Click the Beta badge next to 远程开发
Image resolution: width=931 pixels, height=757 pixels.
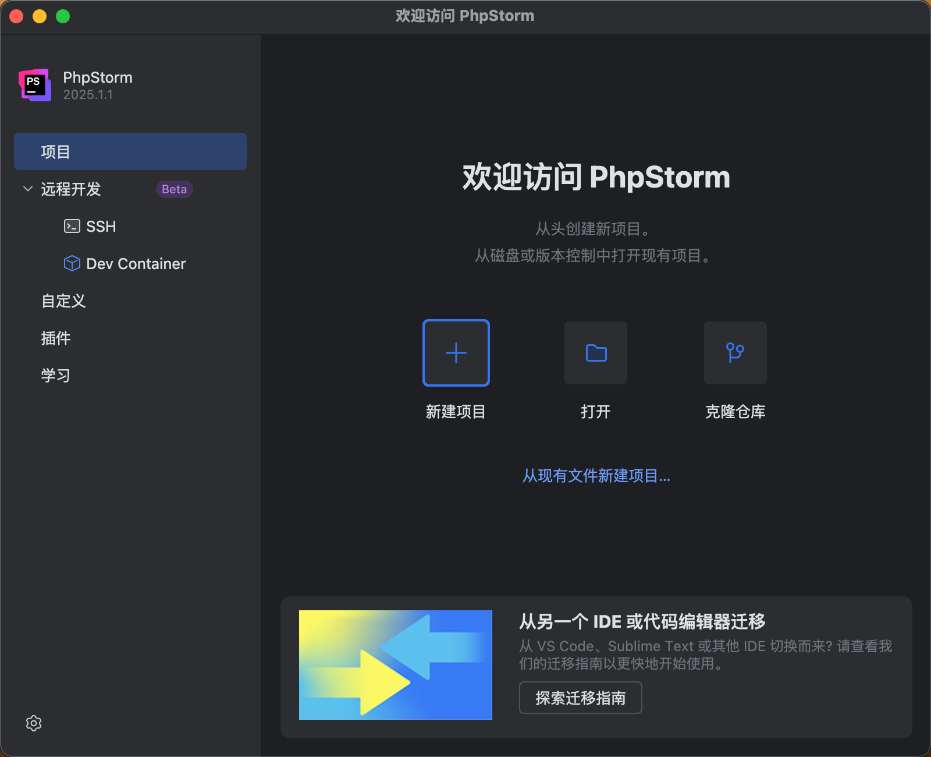point(174,189)
